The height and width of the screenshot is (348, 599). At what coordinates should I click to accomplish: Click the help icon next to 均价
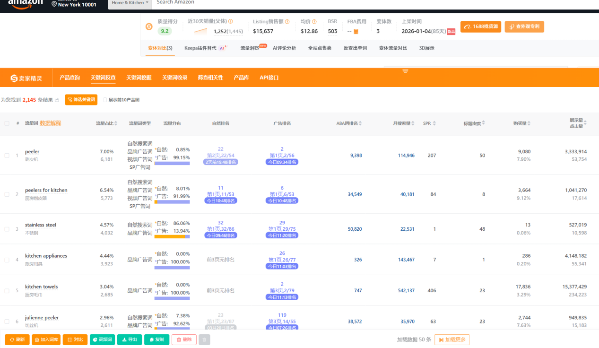point(315,22)
